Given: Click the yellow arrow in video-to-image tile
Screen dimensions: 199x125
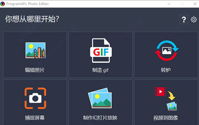Looking at the screenshot, I should 172,96.
